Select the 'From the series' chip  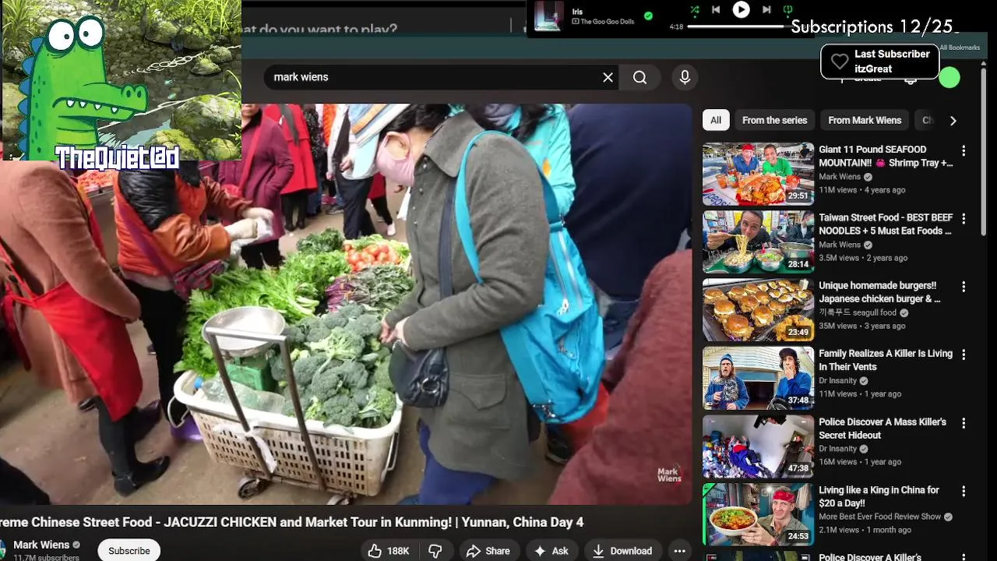pyautogui.click(x=774, y=120)
